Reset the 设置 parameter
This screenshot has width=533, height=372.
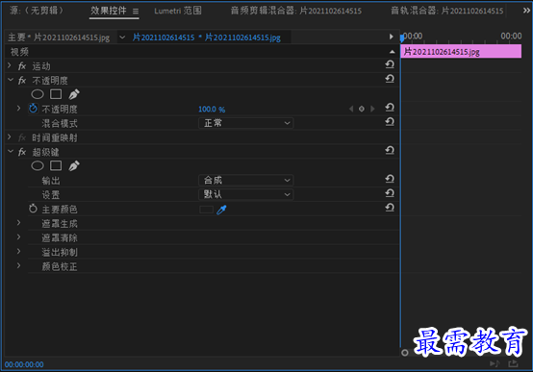tap(390, 193)
